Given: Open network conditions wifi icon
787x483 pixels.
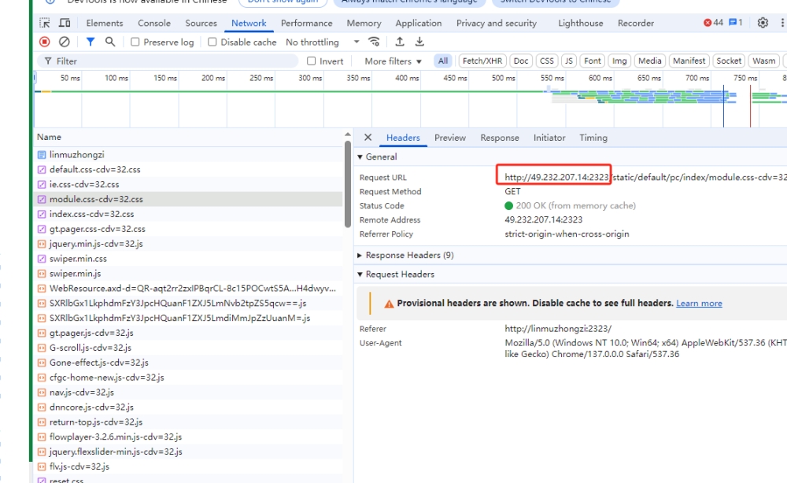Looking at the screenshot, I should pyautogui.click(x=374, y=42).
